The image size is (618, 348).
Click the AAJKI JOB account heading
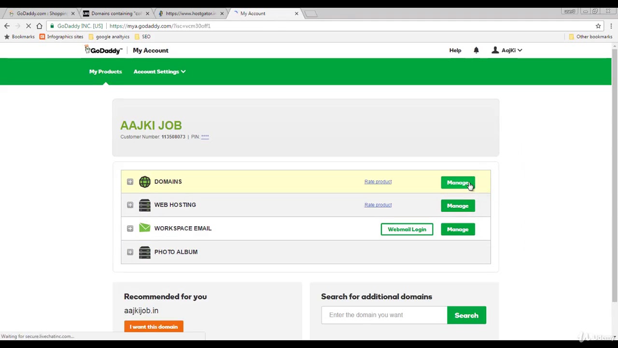151,125
